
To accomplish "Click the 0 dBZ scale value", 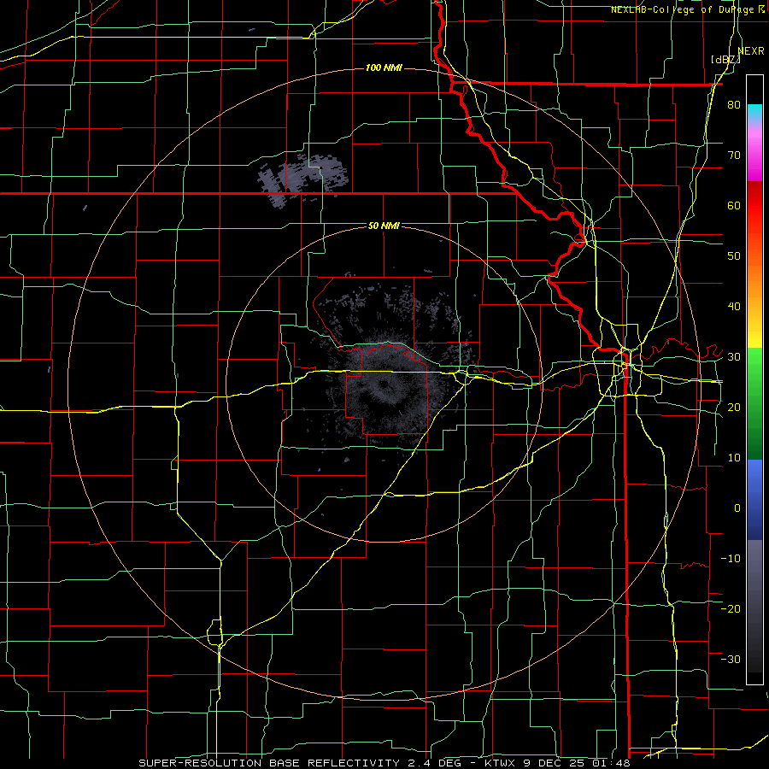I will coord(737,508).
